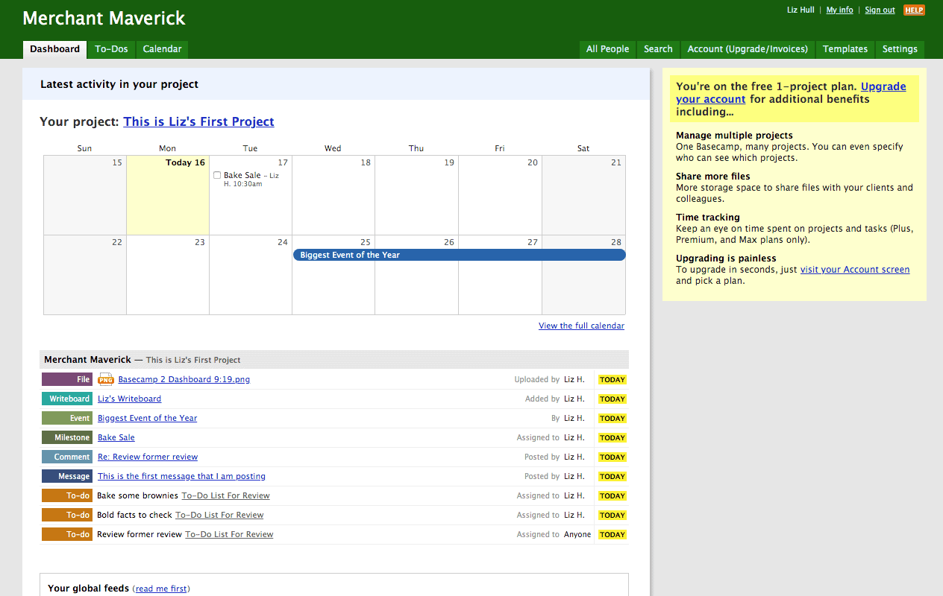Click the Milestone label tag
Image resolution: width=943 pixels, height=596 pixels.
[x=67, y=437]
